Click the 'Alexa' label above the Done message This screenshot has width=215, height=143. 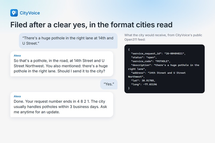point(17,96)
